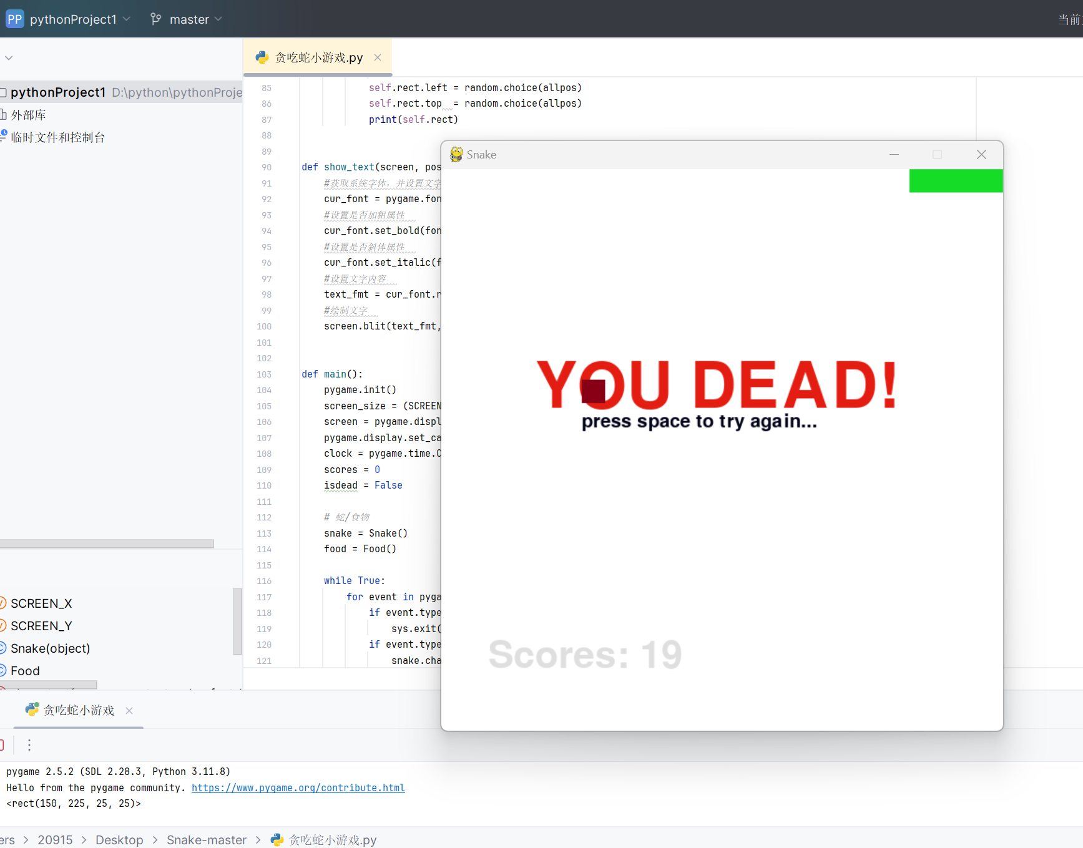Click the 'while True:' code line
The width and height of the screenshot is (1083, 848).
[355, 581]
